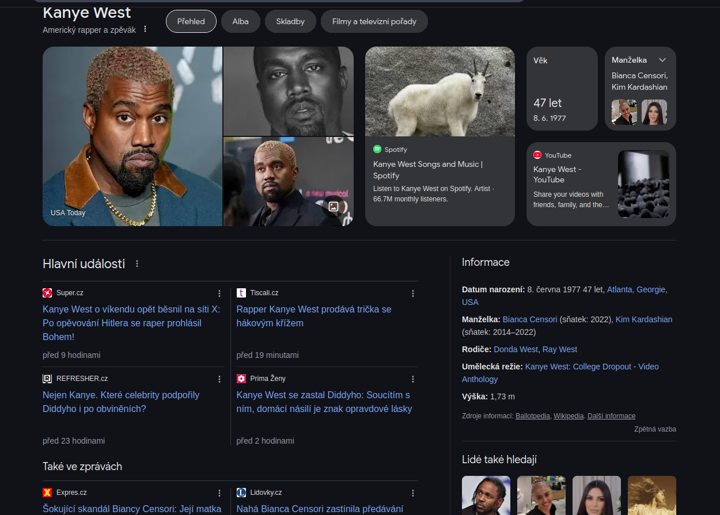Click the YouTube logo icon
Viewport: 720px width, 515px height.
[x=537, y=155]
